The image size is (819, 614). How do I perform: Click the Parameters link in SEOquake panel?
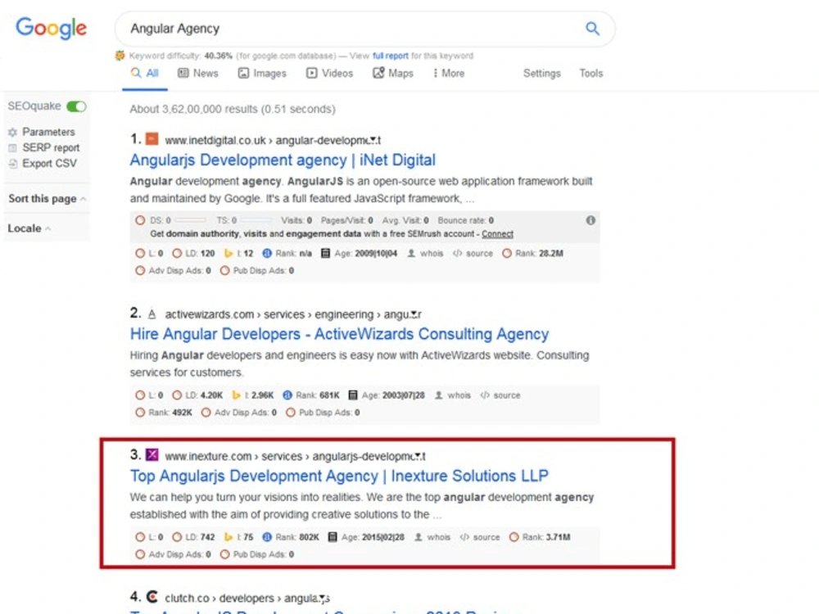pyautogui.click(x=48, y=132)
